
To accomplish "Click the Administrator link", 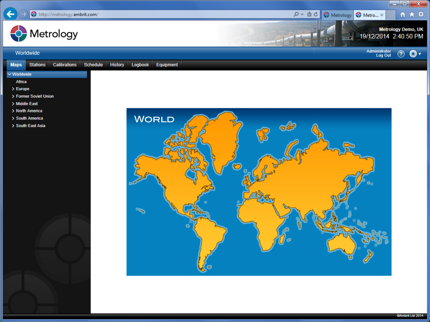I will coord(378,51).
